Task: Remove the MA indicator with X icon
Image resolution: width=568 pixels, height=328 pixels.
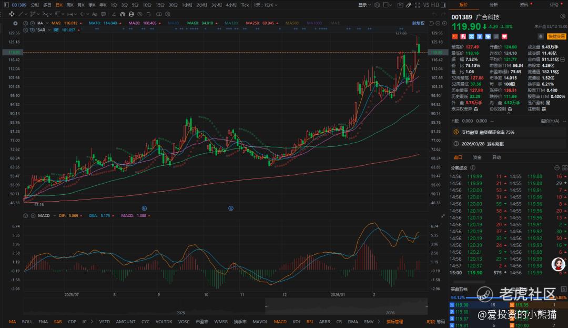Action: [x=32, y=23]
